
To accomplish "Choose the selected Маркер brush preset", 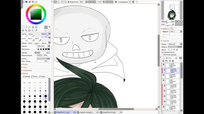I will point(45,35).
